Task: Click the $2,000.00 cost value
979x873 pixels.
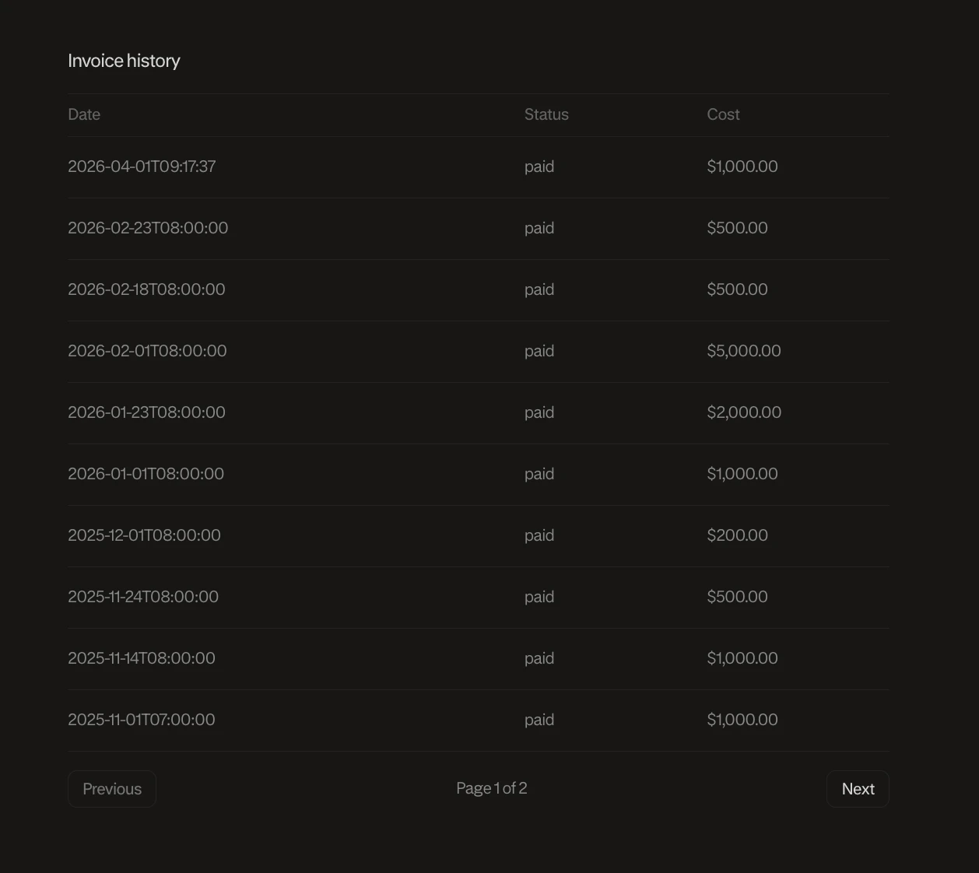Action: [x=744, y=412]
